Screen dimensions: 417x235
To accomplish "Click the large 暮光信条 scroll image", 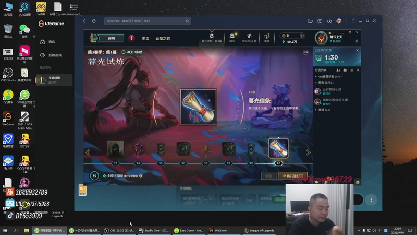I will 198,107.
